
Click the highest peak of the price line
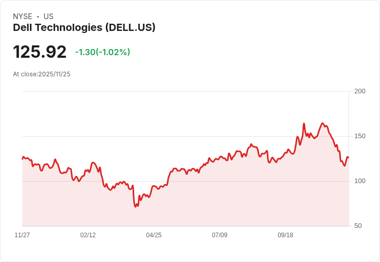coord(322,123)
